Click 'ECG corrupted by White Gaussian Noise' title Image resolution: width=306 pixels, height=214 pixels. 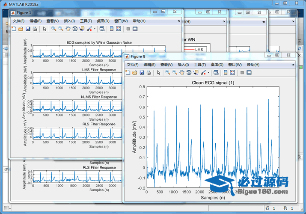coord(99,42)
